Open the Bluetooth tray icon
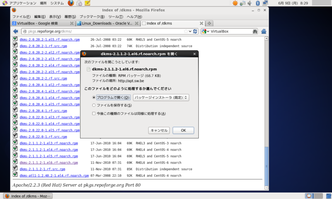This screenshot has width=332, height=199. click(258, 3)
